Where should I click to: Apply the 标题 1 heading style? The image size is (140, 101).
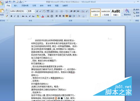[x=116, y=13]
